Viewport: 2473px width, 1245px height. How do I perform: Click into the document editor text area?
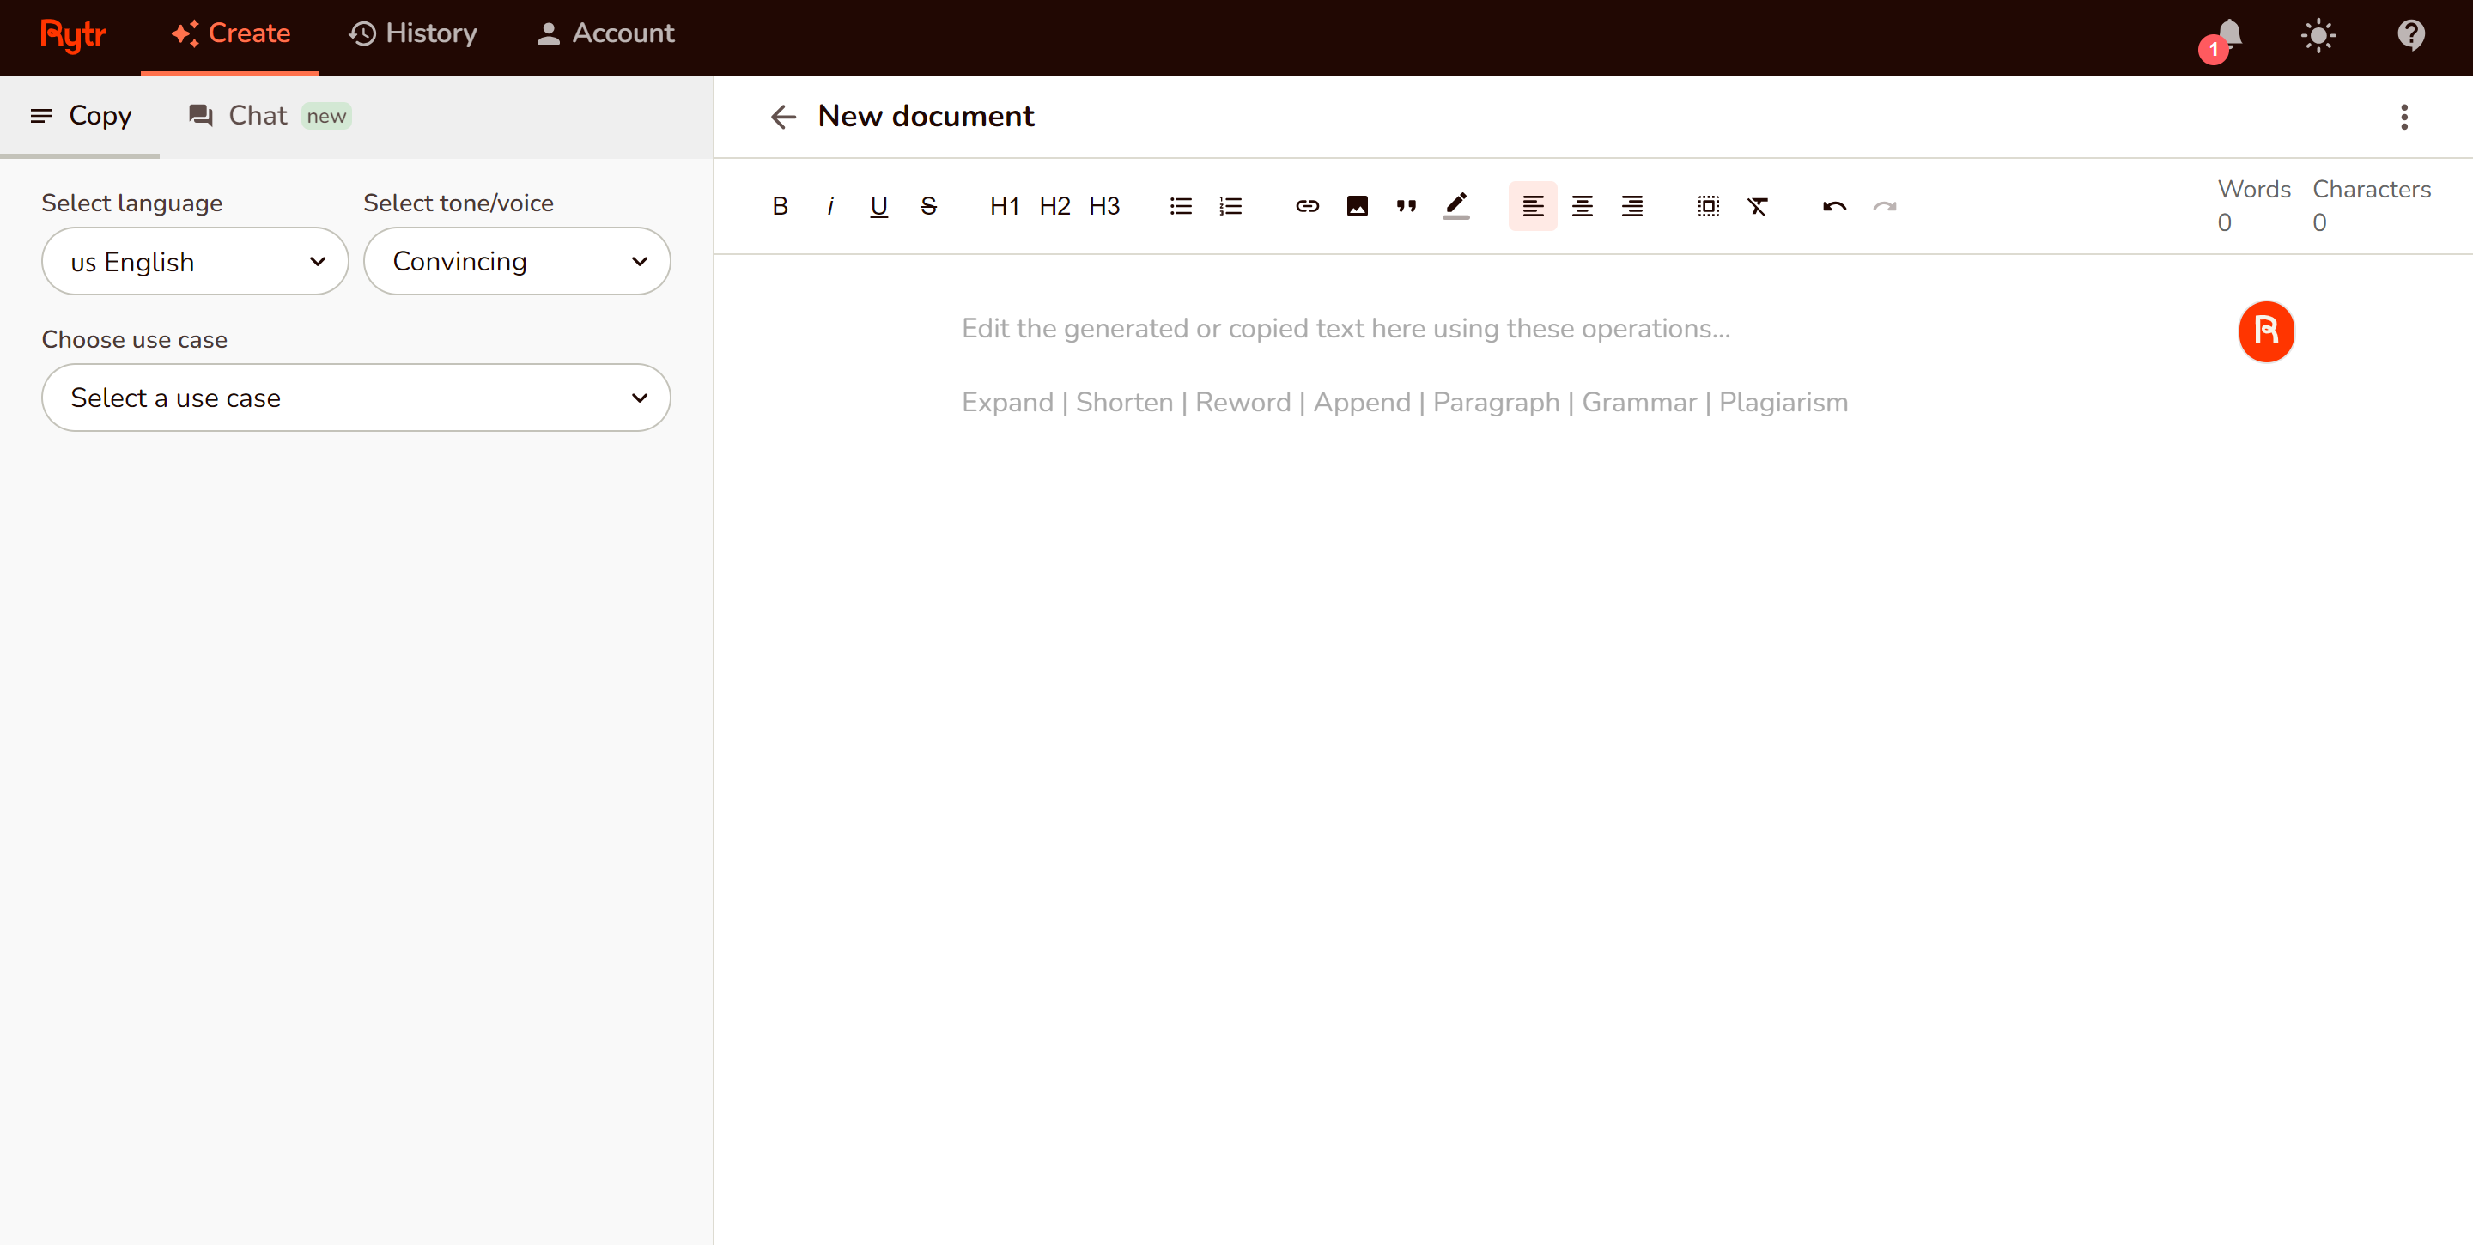(1440, 672)
